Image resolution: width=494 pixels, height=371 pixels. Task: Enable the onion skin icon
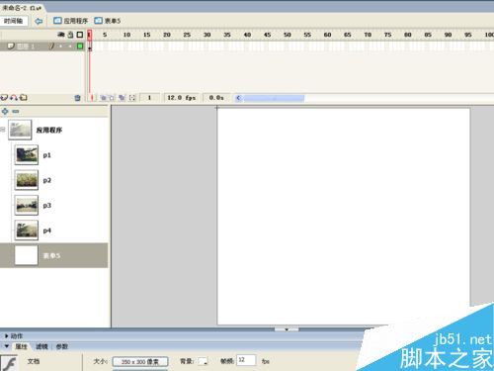103,98
